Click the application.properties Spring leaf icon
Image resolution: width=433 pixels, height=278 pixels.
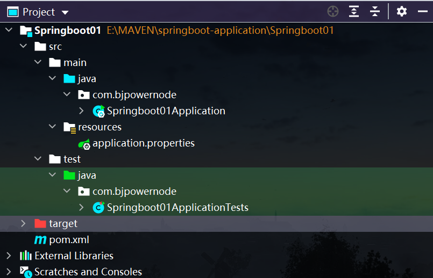(x=84, y=144)
